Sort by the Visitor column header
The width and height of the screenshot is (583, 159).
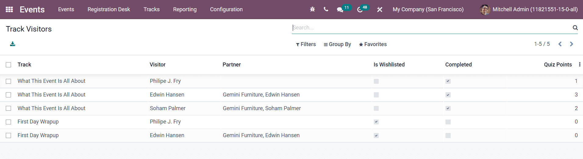point(158,65)
